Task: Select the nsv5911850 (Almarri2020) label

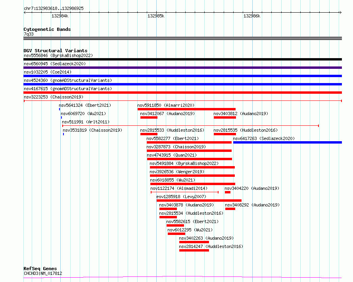Action: 166,105
